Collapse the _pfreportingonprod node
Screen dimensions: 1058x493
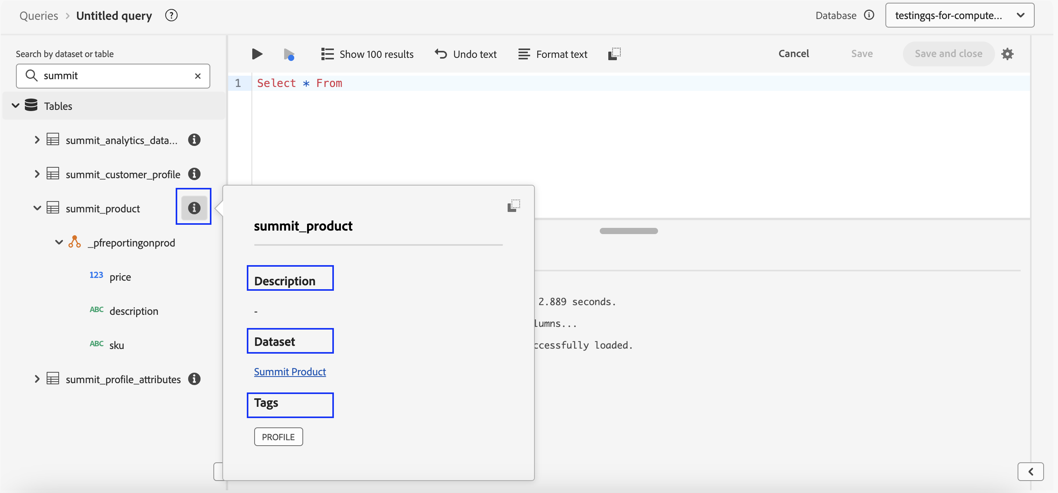coord(58,242)
